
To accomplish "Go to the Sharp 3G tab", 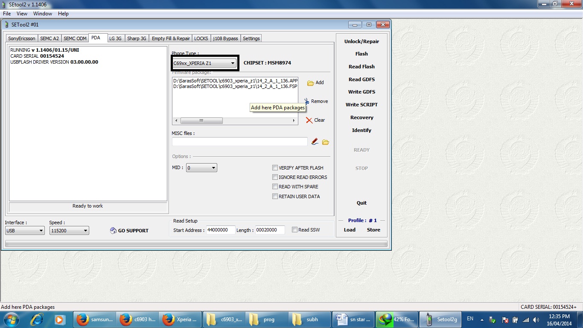I will tap(137, 38).
